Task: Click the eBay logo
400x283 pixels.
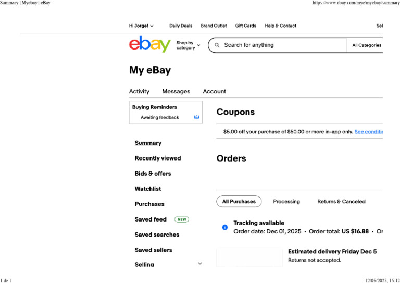Action: (x=150, y=44)
